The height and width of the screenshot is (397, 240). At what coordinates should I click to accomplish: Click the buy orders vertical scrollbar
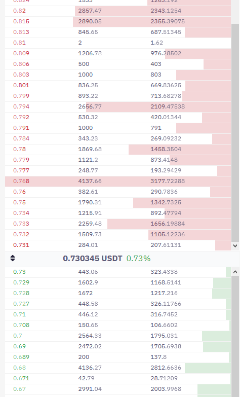[235, 337]
